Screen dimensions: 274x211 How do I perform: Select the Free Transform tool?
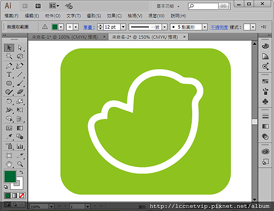20,110
